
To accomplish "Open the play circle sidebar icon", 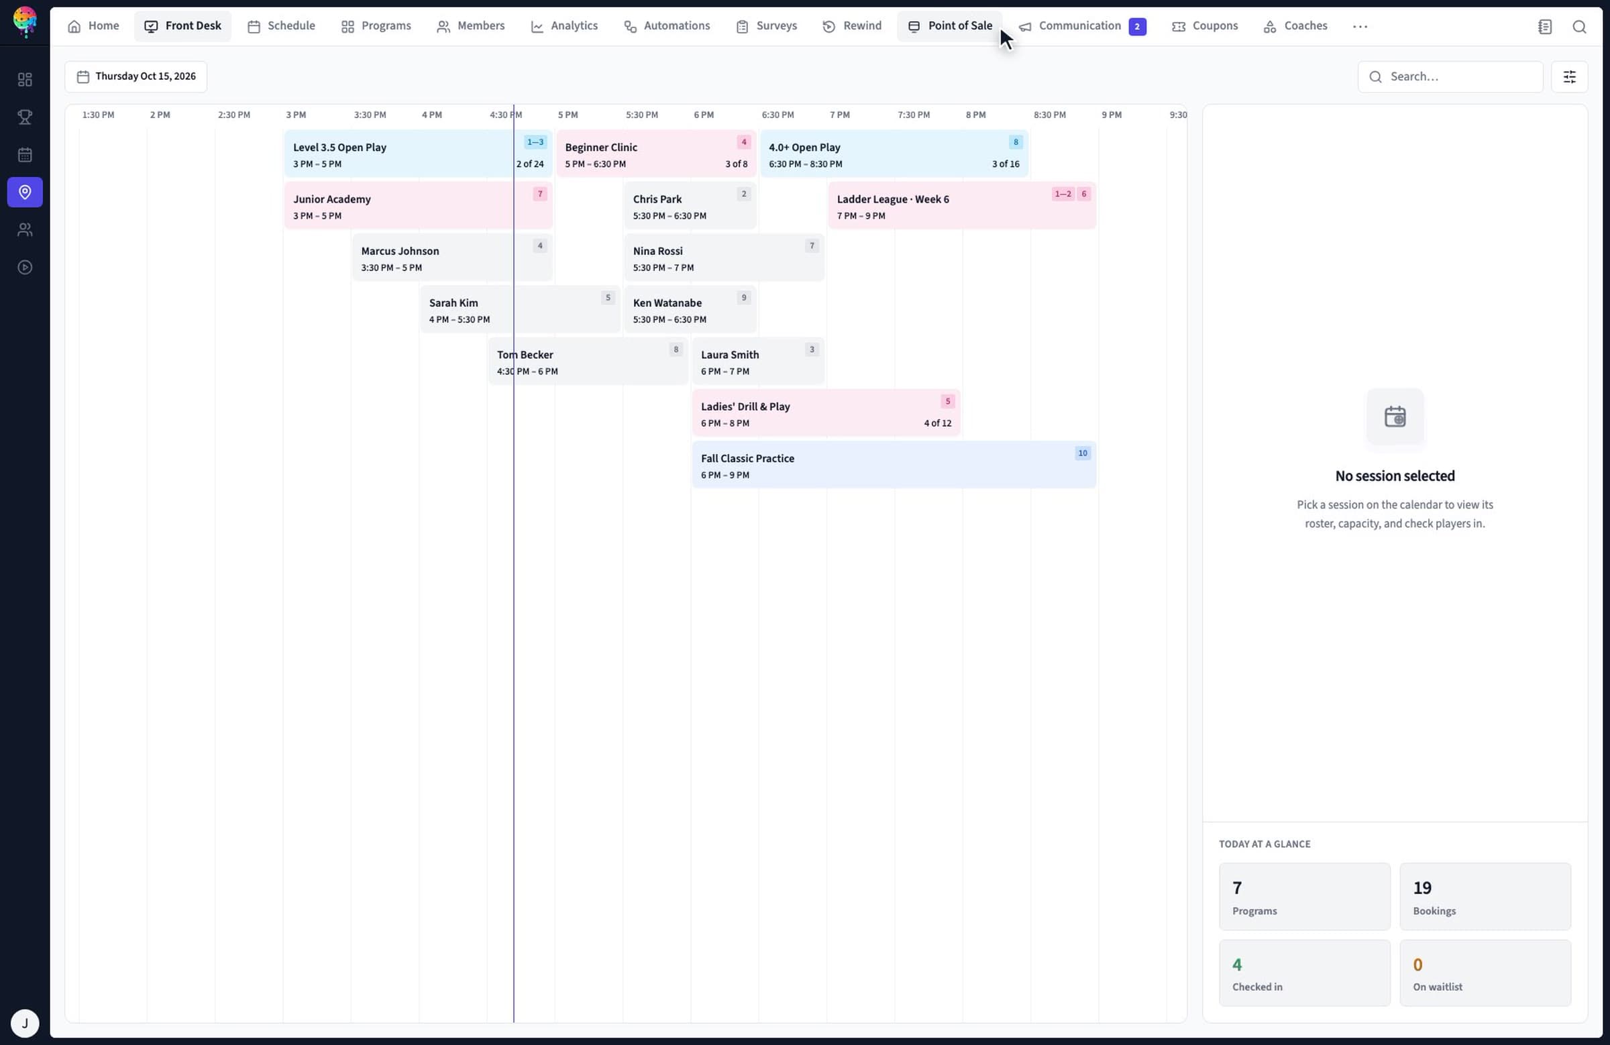I will tap(25, 267).
